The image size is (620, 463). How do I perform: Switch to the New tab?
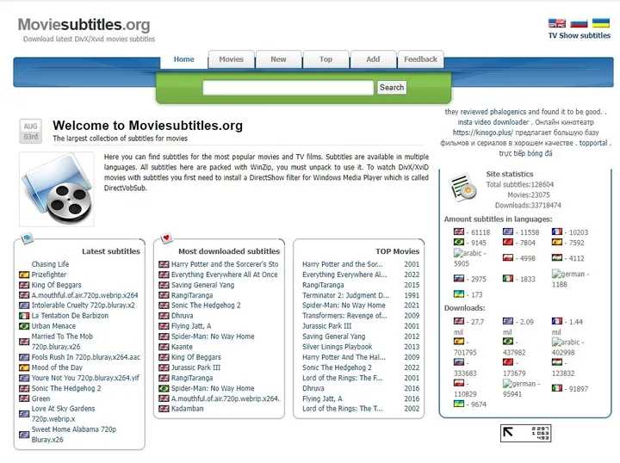pos(278,59)
